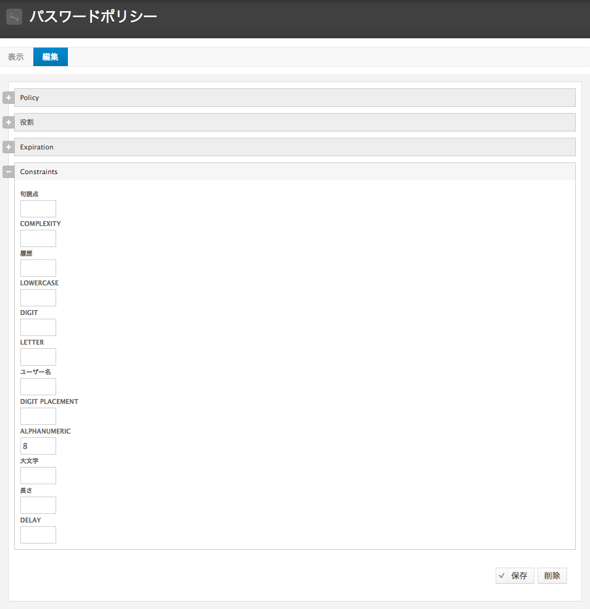
Task: Click the checkmark icon on the save button
Action: pyautogui.click(x=502, y=575)
